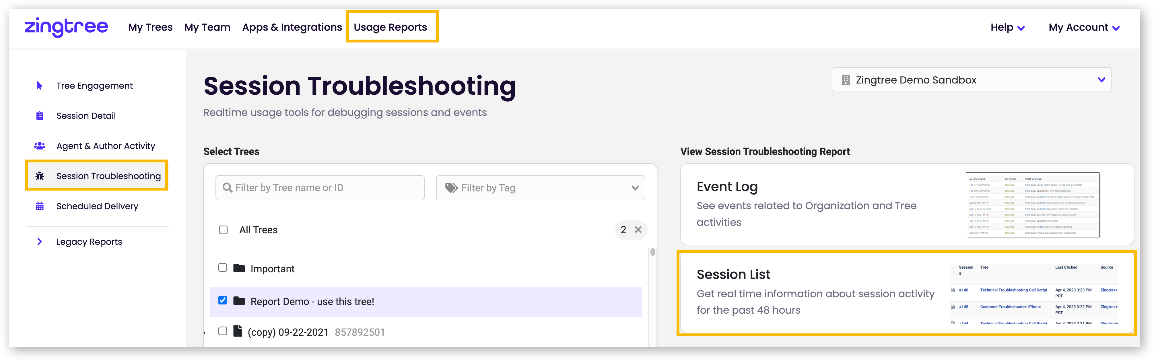This screenshot has width=1154, height=361.
Task: Click the Filter by Tree name or ID field
Action: [320, 188]
